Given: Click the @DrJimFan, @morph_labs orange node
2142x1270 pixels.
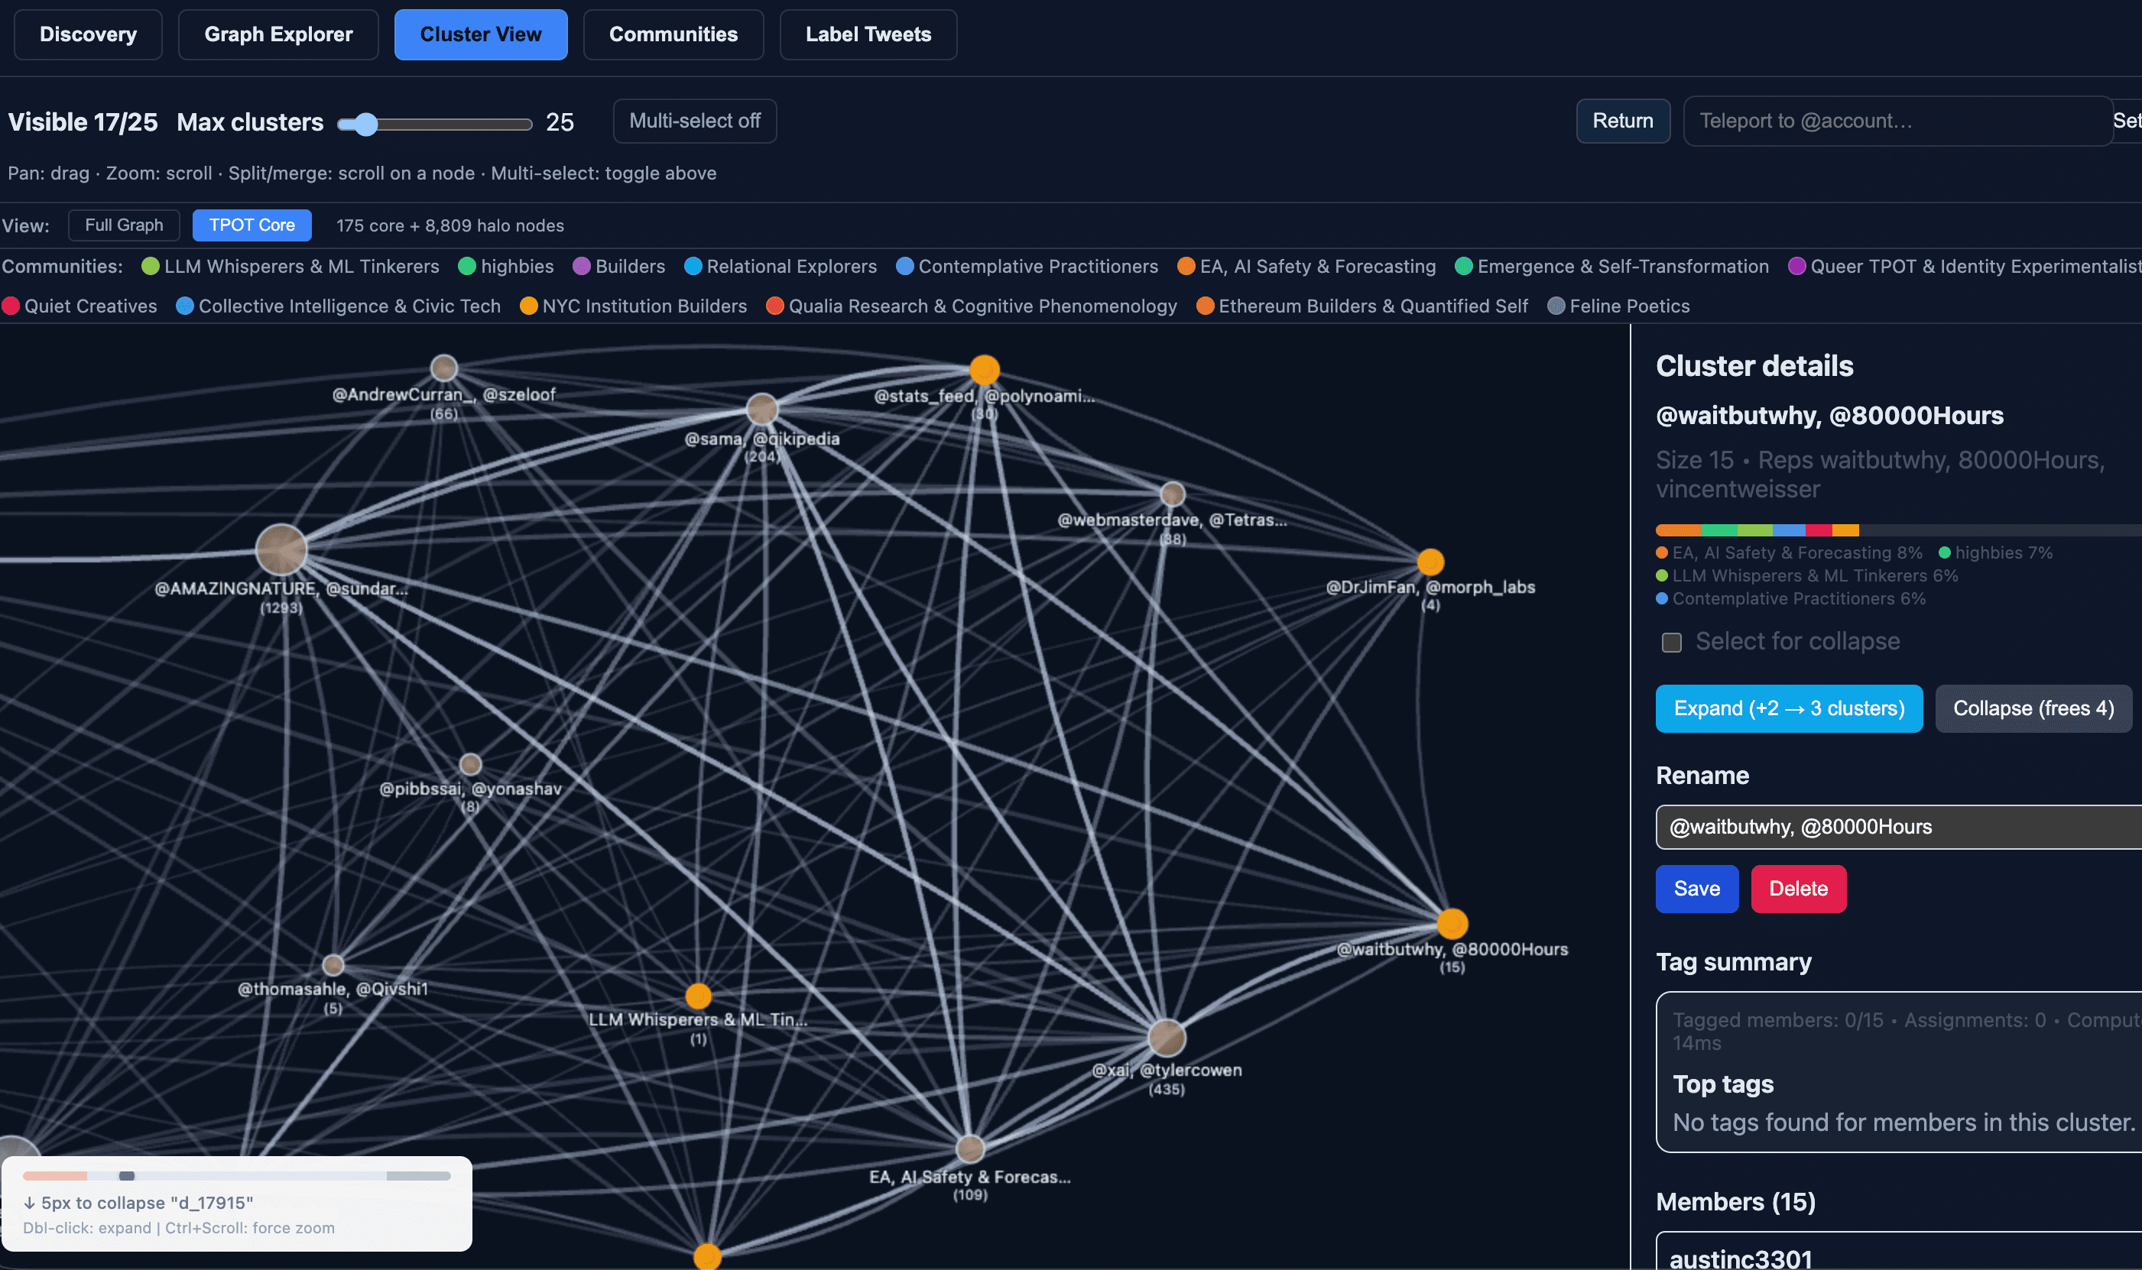Looking at the screenshot, I should coord(1430,562).
